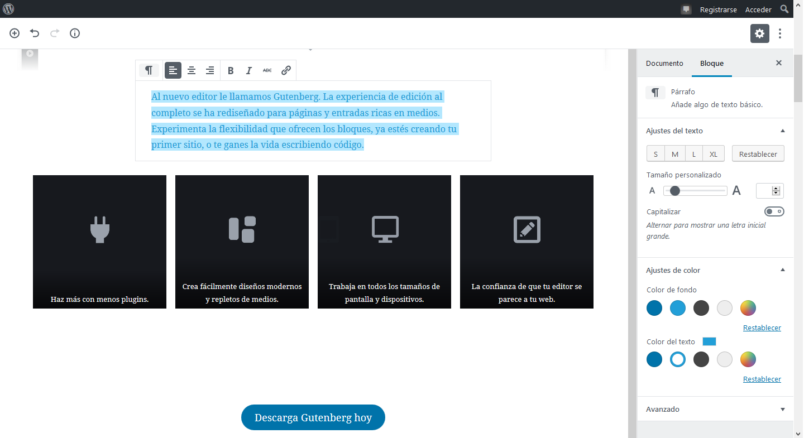Screen dimensions: 804x438
Task: Select the Bloque tab
Action: point(712,63)
